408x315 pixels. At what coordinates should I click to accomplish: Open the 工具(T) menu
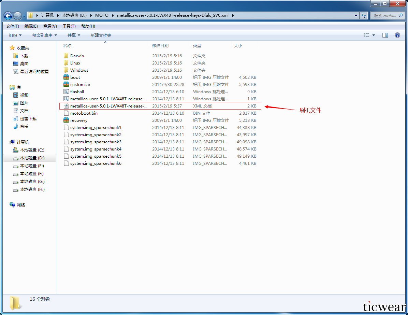coord(69,26)
